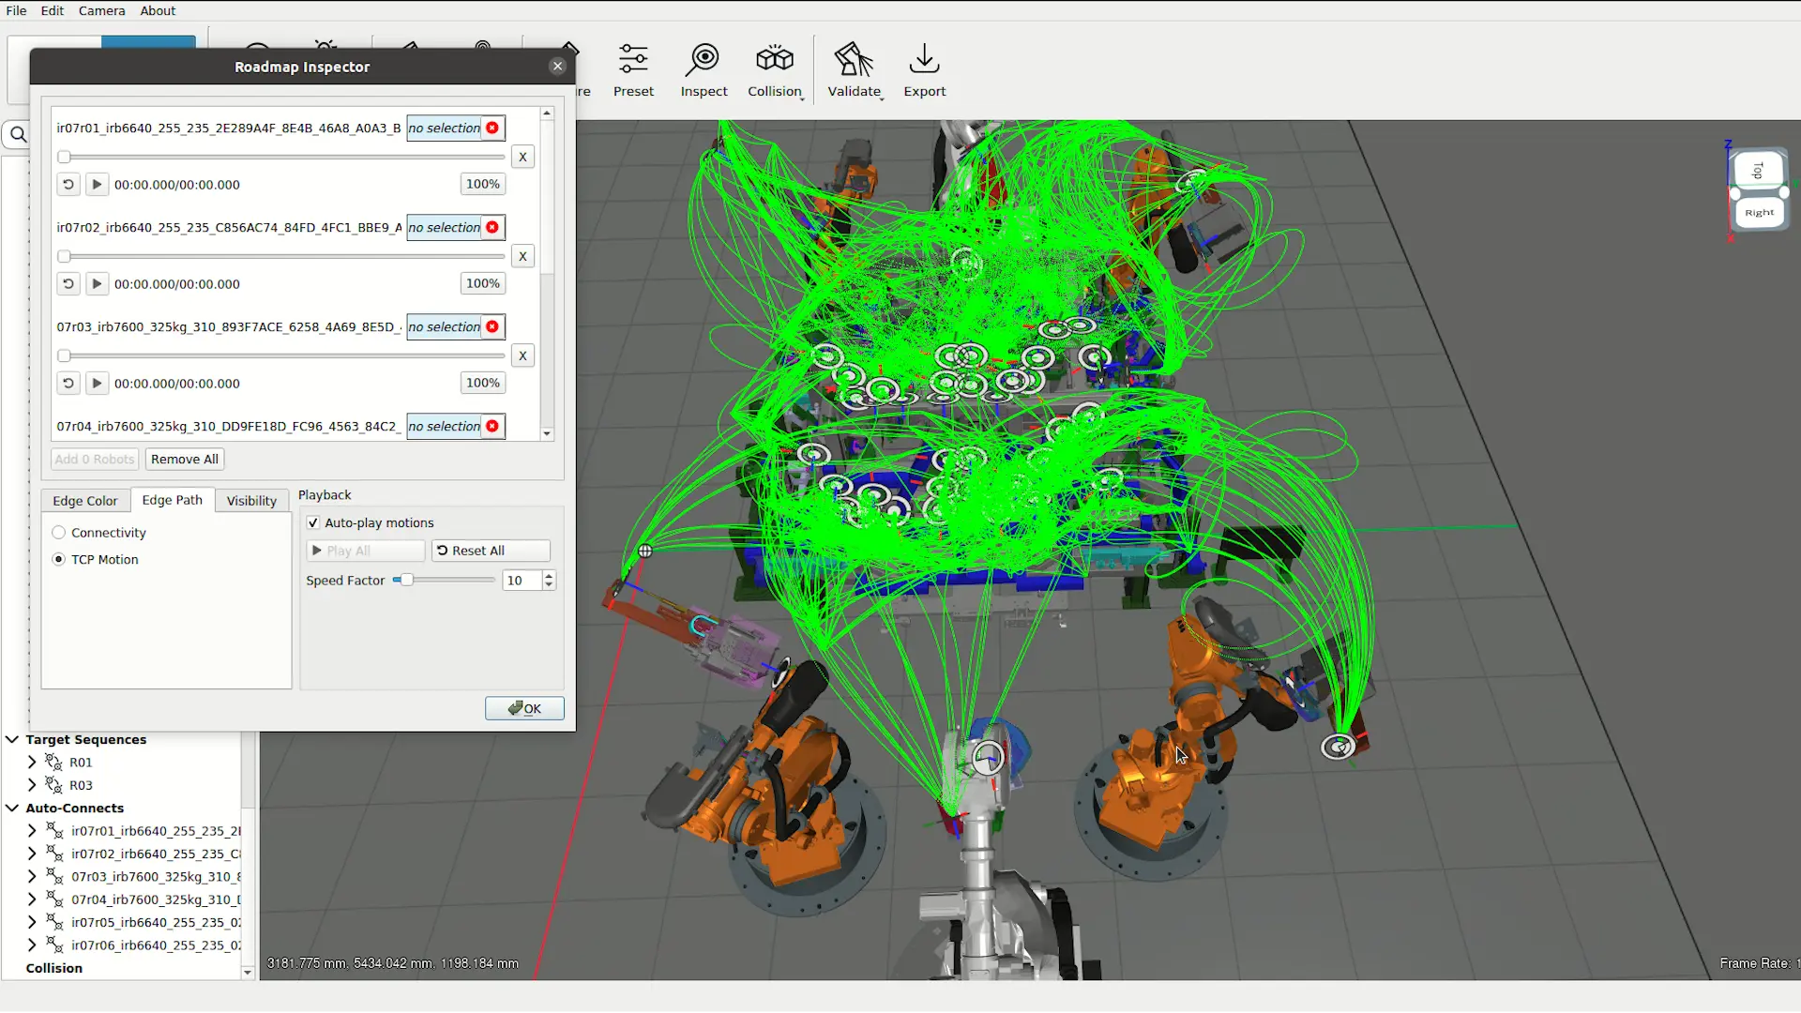
Task: Reset playback for robot ir07r01
Action: coord(68,185)
